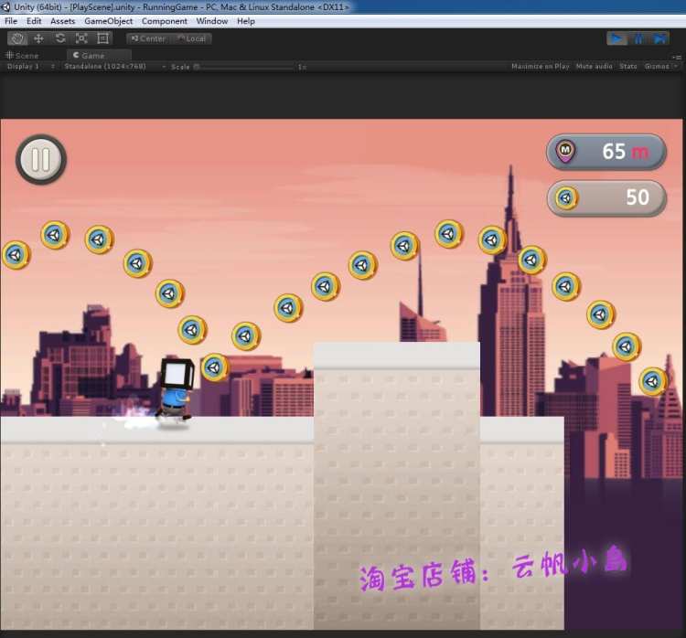Open the Help menu
Viewport: 686px width, 638px height.
(x=246, y=21)
